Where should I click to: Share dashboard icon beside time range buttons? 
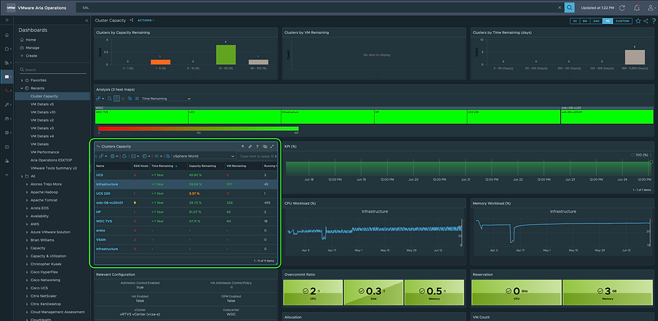645,20
